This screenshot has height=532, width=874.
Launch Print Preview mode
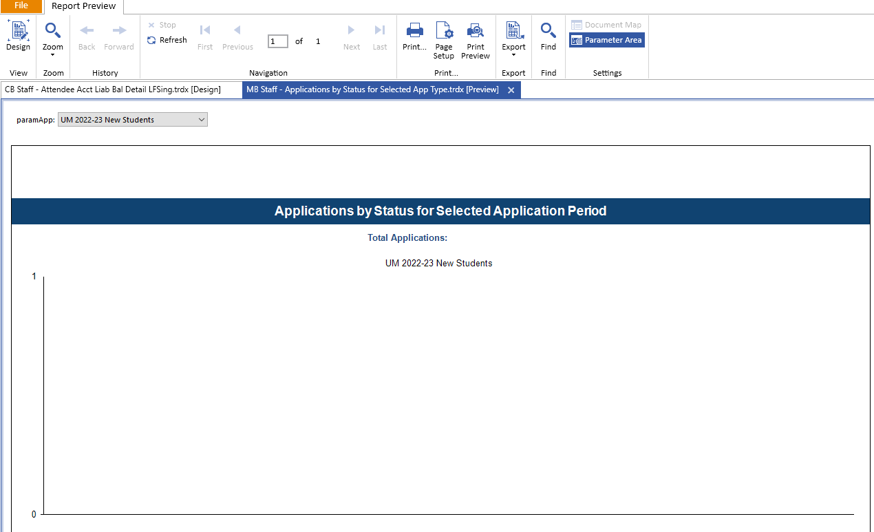click(476, 32)
